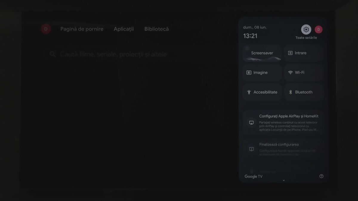This screenshot has height=201, width=358.
Task: Open the Intrare input source tile
Action: (x=304, y=53)
